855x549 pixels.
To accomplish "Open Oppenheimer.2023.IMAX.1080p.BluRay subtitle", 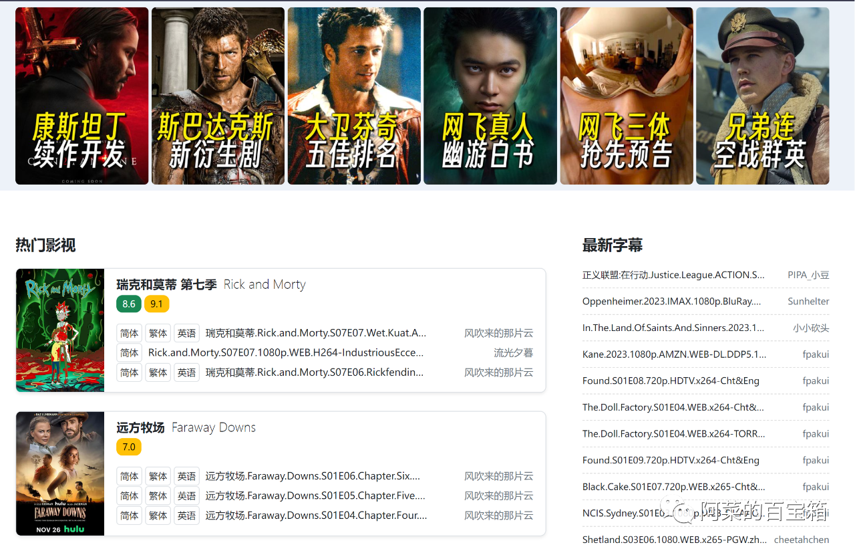I will coord(671,302).
